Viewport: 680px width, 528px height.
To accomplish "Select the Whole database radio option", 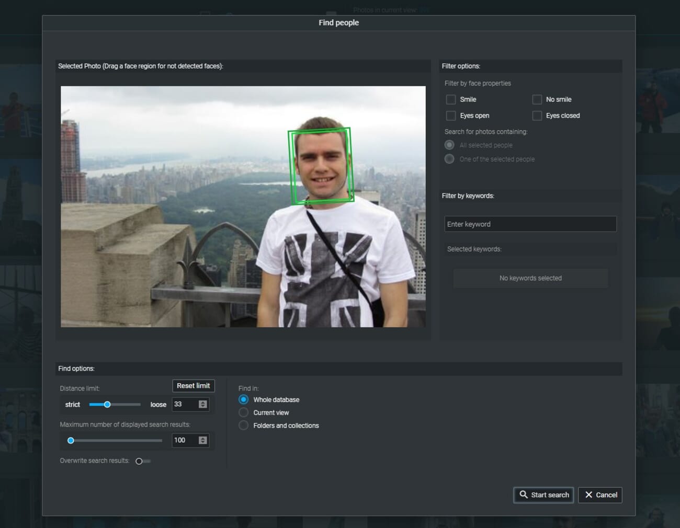I will pos(244,399).
